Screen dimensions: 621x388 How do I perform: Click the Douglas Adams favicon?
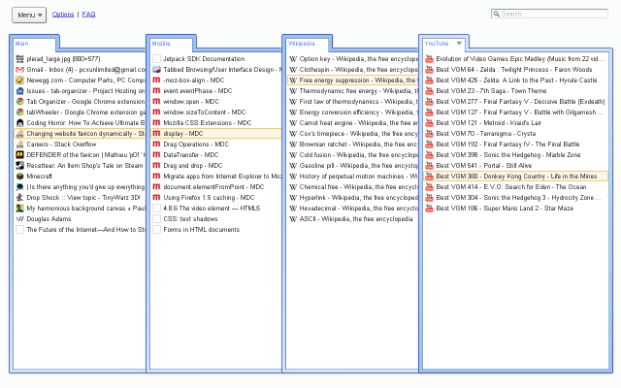19,219
